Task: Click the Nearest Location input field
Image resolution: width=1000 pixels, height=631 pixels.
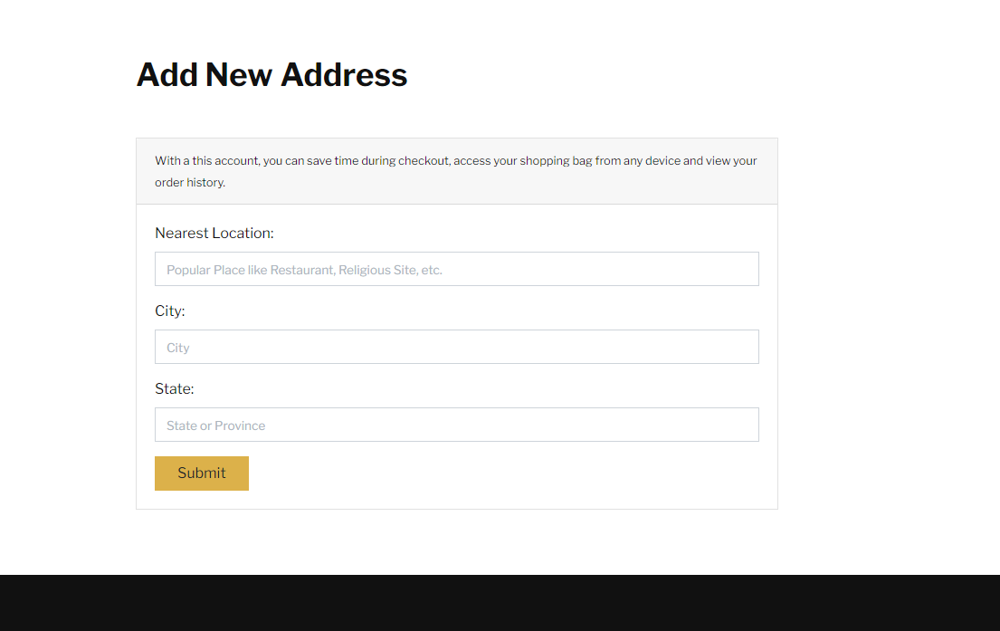Action: [x=456, y=269]
